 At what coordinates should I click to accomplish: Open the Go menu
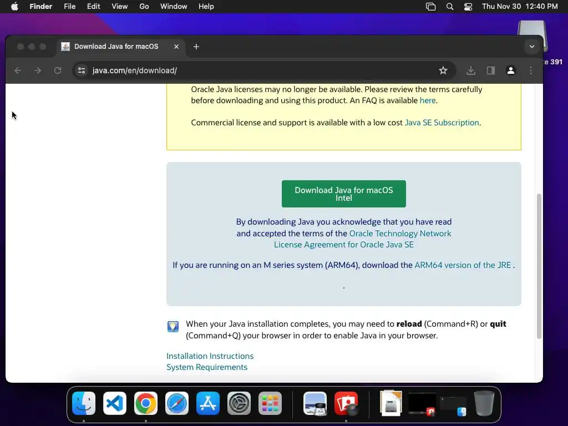(144, 7)
